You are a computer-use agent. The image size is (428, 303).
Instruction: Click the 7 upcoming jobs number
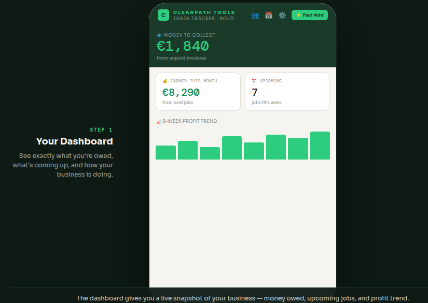255,92
